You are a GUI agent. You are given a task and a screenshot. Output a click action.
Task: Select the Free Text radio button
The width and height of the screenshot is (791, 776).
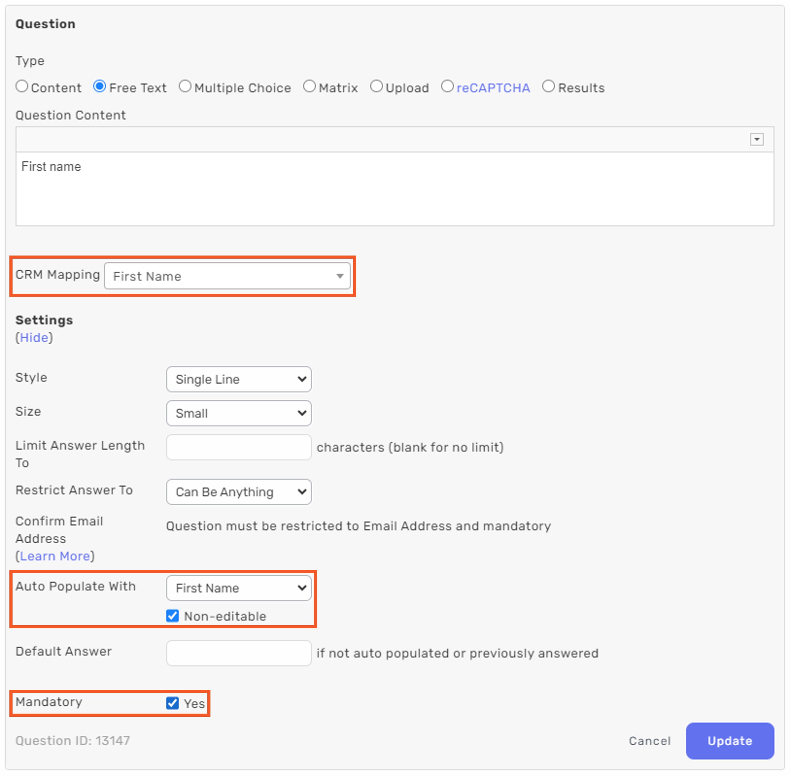99,87
